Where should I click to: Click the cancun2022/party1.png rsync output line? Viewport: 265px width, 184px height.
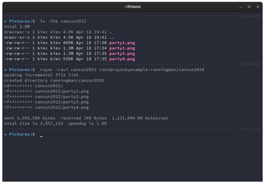point(47,91)
